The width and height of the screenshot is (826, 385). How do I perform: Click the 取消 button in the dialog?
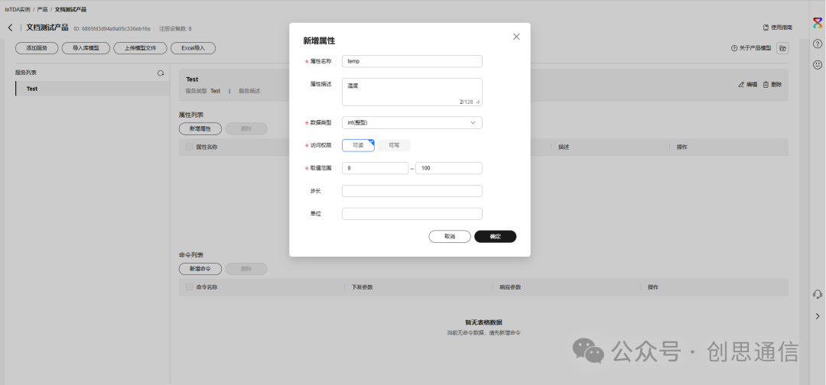450,237
